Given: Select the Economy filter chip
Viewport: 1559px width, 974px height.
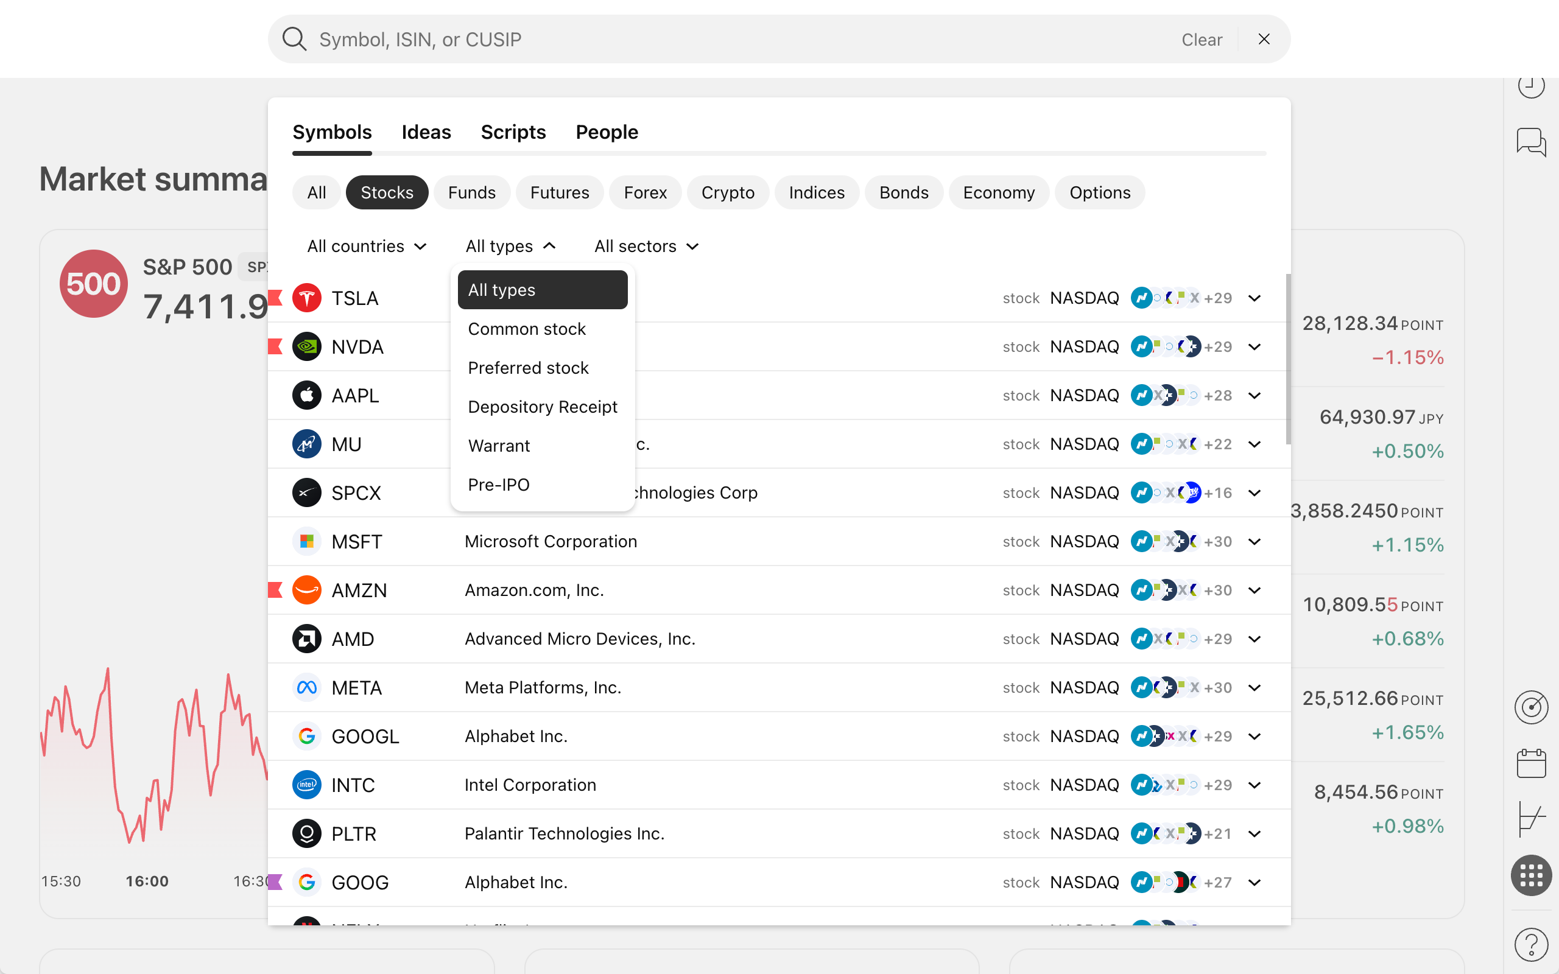Looking at the screenshot, I should coord(999,192).
